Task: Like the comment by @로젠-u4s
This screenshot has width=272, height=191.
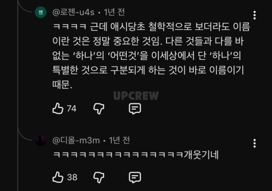Action: tap(58, 108)
